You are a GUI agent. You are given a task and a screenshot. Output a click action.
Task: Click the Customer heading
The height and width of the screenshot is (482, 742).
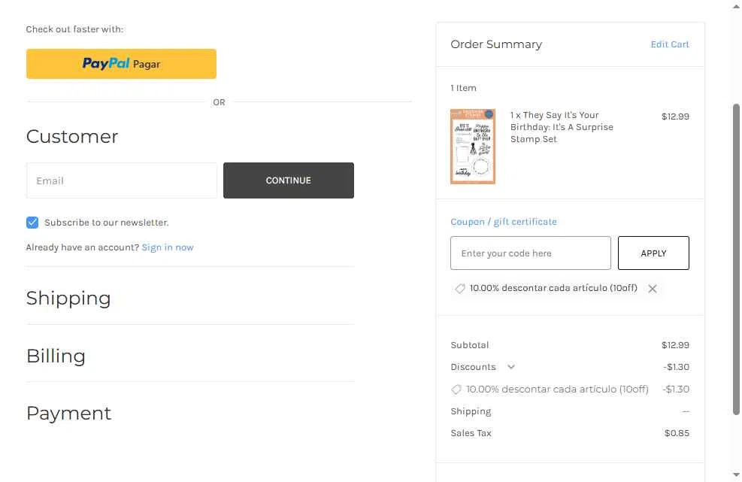point(72,137)
